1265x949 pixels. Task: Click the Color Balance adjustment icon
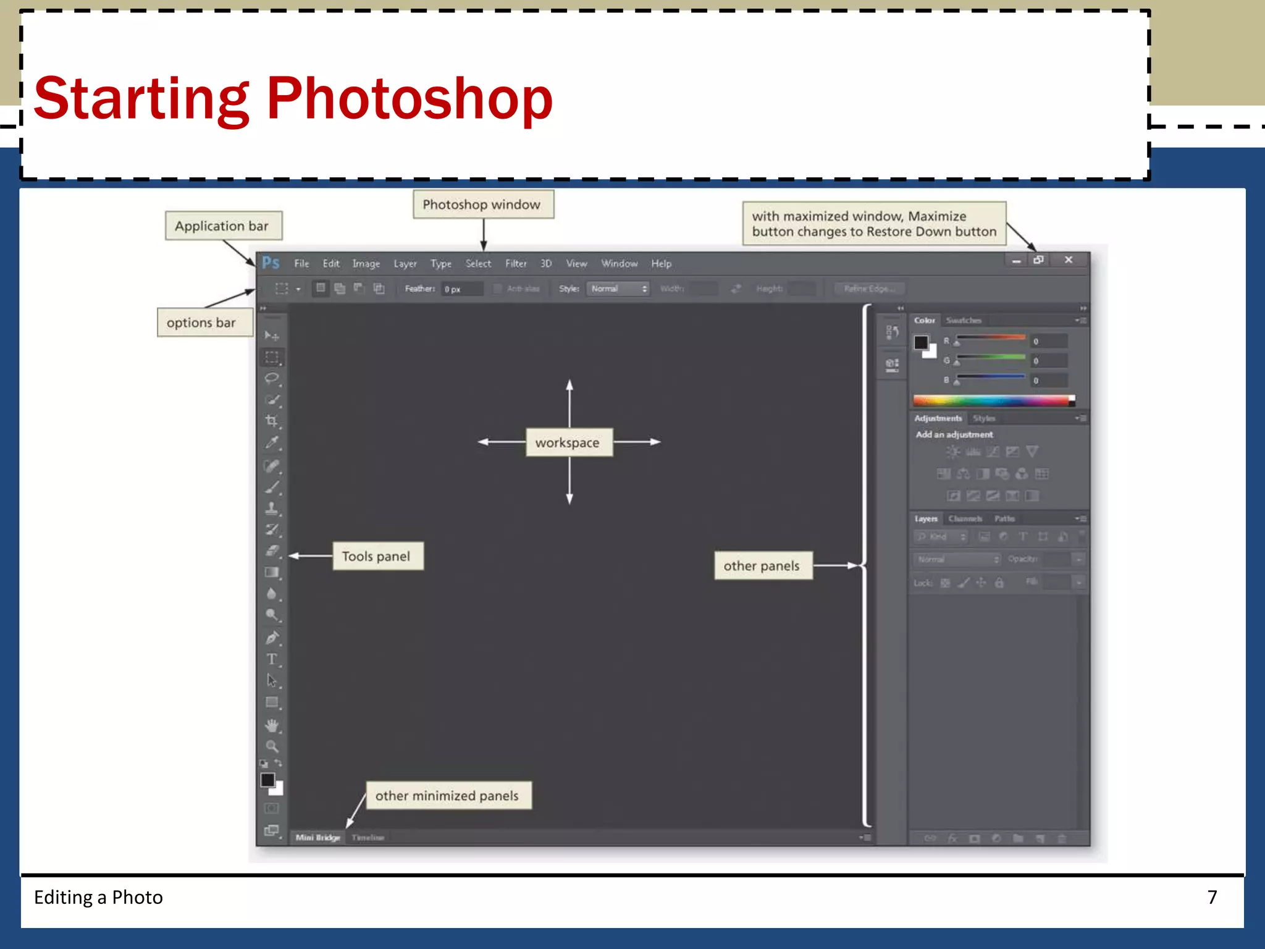tap(963, 474)
